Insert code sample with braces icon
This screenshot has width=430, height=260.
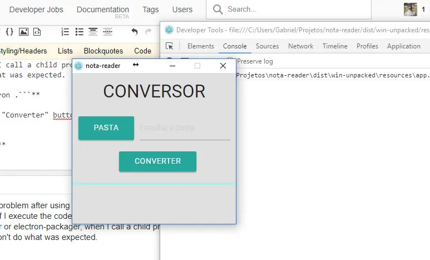tap(9, 32)
